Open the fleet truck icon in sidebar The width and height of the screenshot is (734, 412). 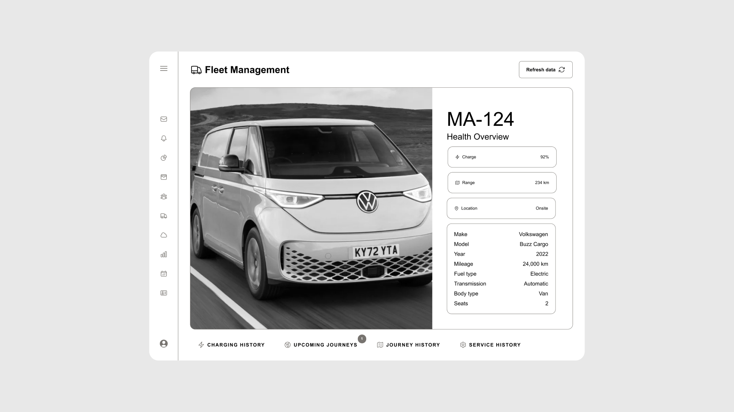[x=164, y=216]
